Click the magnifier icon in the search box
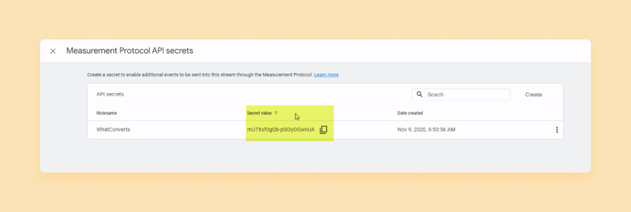 coord(419,94)
